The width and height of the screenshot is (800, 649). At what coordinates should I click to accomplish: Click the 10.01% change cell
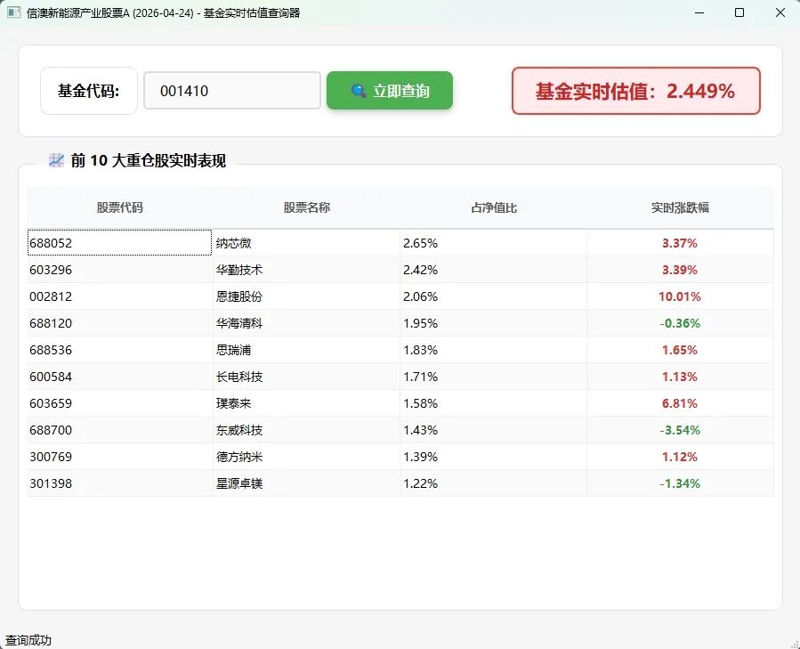pos(680,296)
